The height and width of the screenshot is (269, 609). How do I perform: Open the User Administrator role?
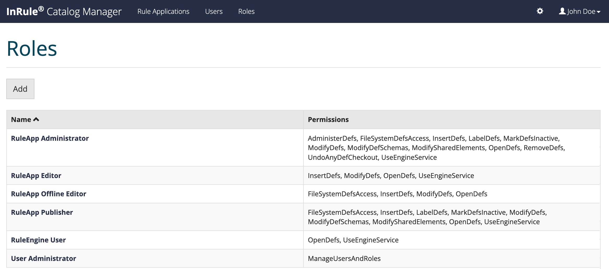coord(44,259)
